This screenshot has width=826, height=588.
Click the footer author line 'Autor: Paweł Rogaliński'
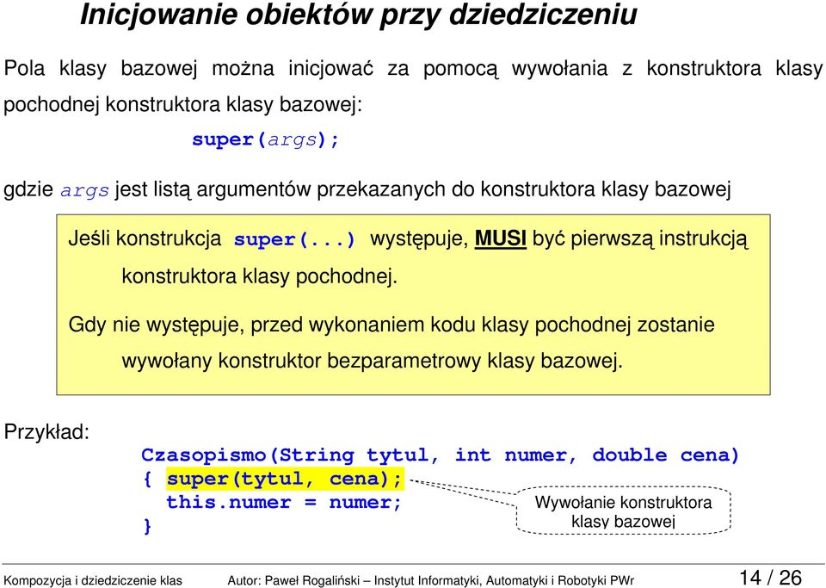tap(293, 580)
